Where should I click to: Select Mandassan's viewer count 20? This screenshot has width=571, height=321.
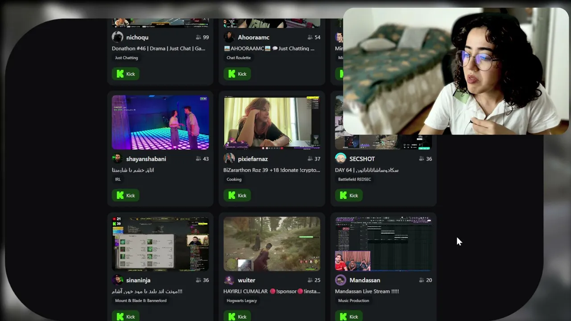(425, 280)
